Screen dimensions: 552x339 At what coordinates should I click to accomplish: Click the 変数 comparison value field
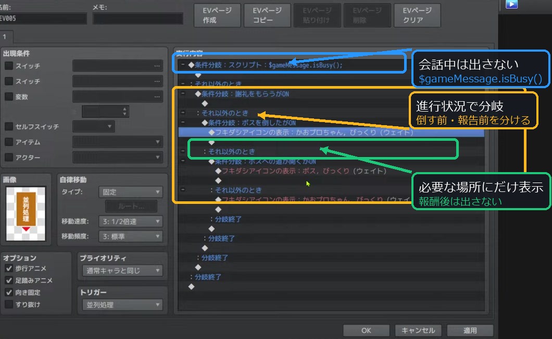[106, 112]
